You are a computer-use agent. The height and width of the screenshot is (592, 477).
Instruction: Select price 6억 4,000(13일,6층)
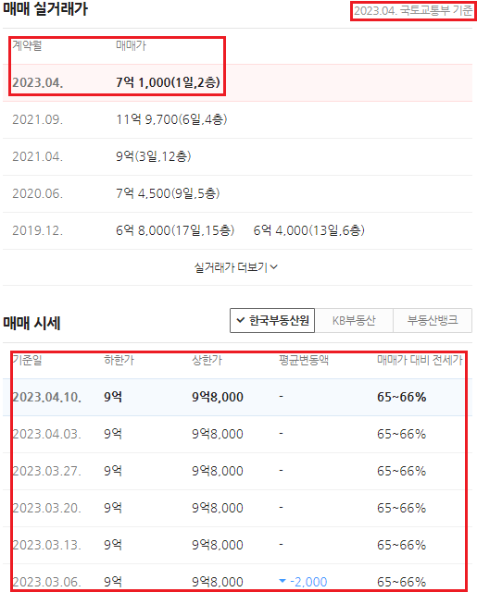(x=308, y=230)
